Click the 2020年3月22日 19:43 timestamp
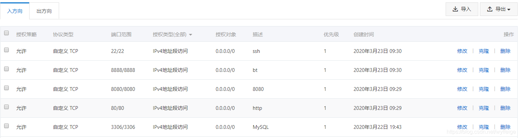The height and width of the screenshot is (138, 519). coord(377,127)
